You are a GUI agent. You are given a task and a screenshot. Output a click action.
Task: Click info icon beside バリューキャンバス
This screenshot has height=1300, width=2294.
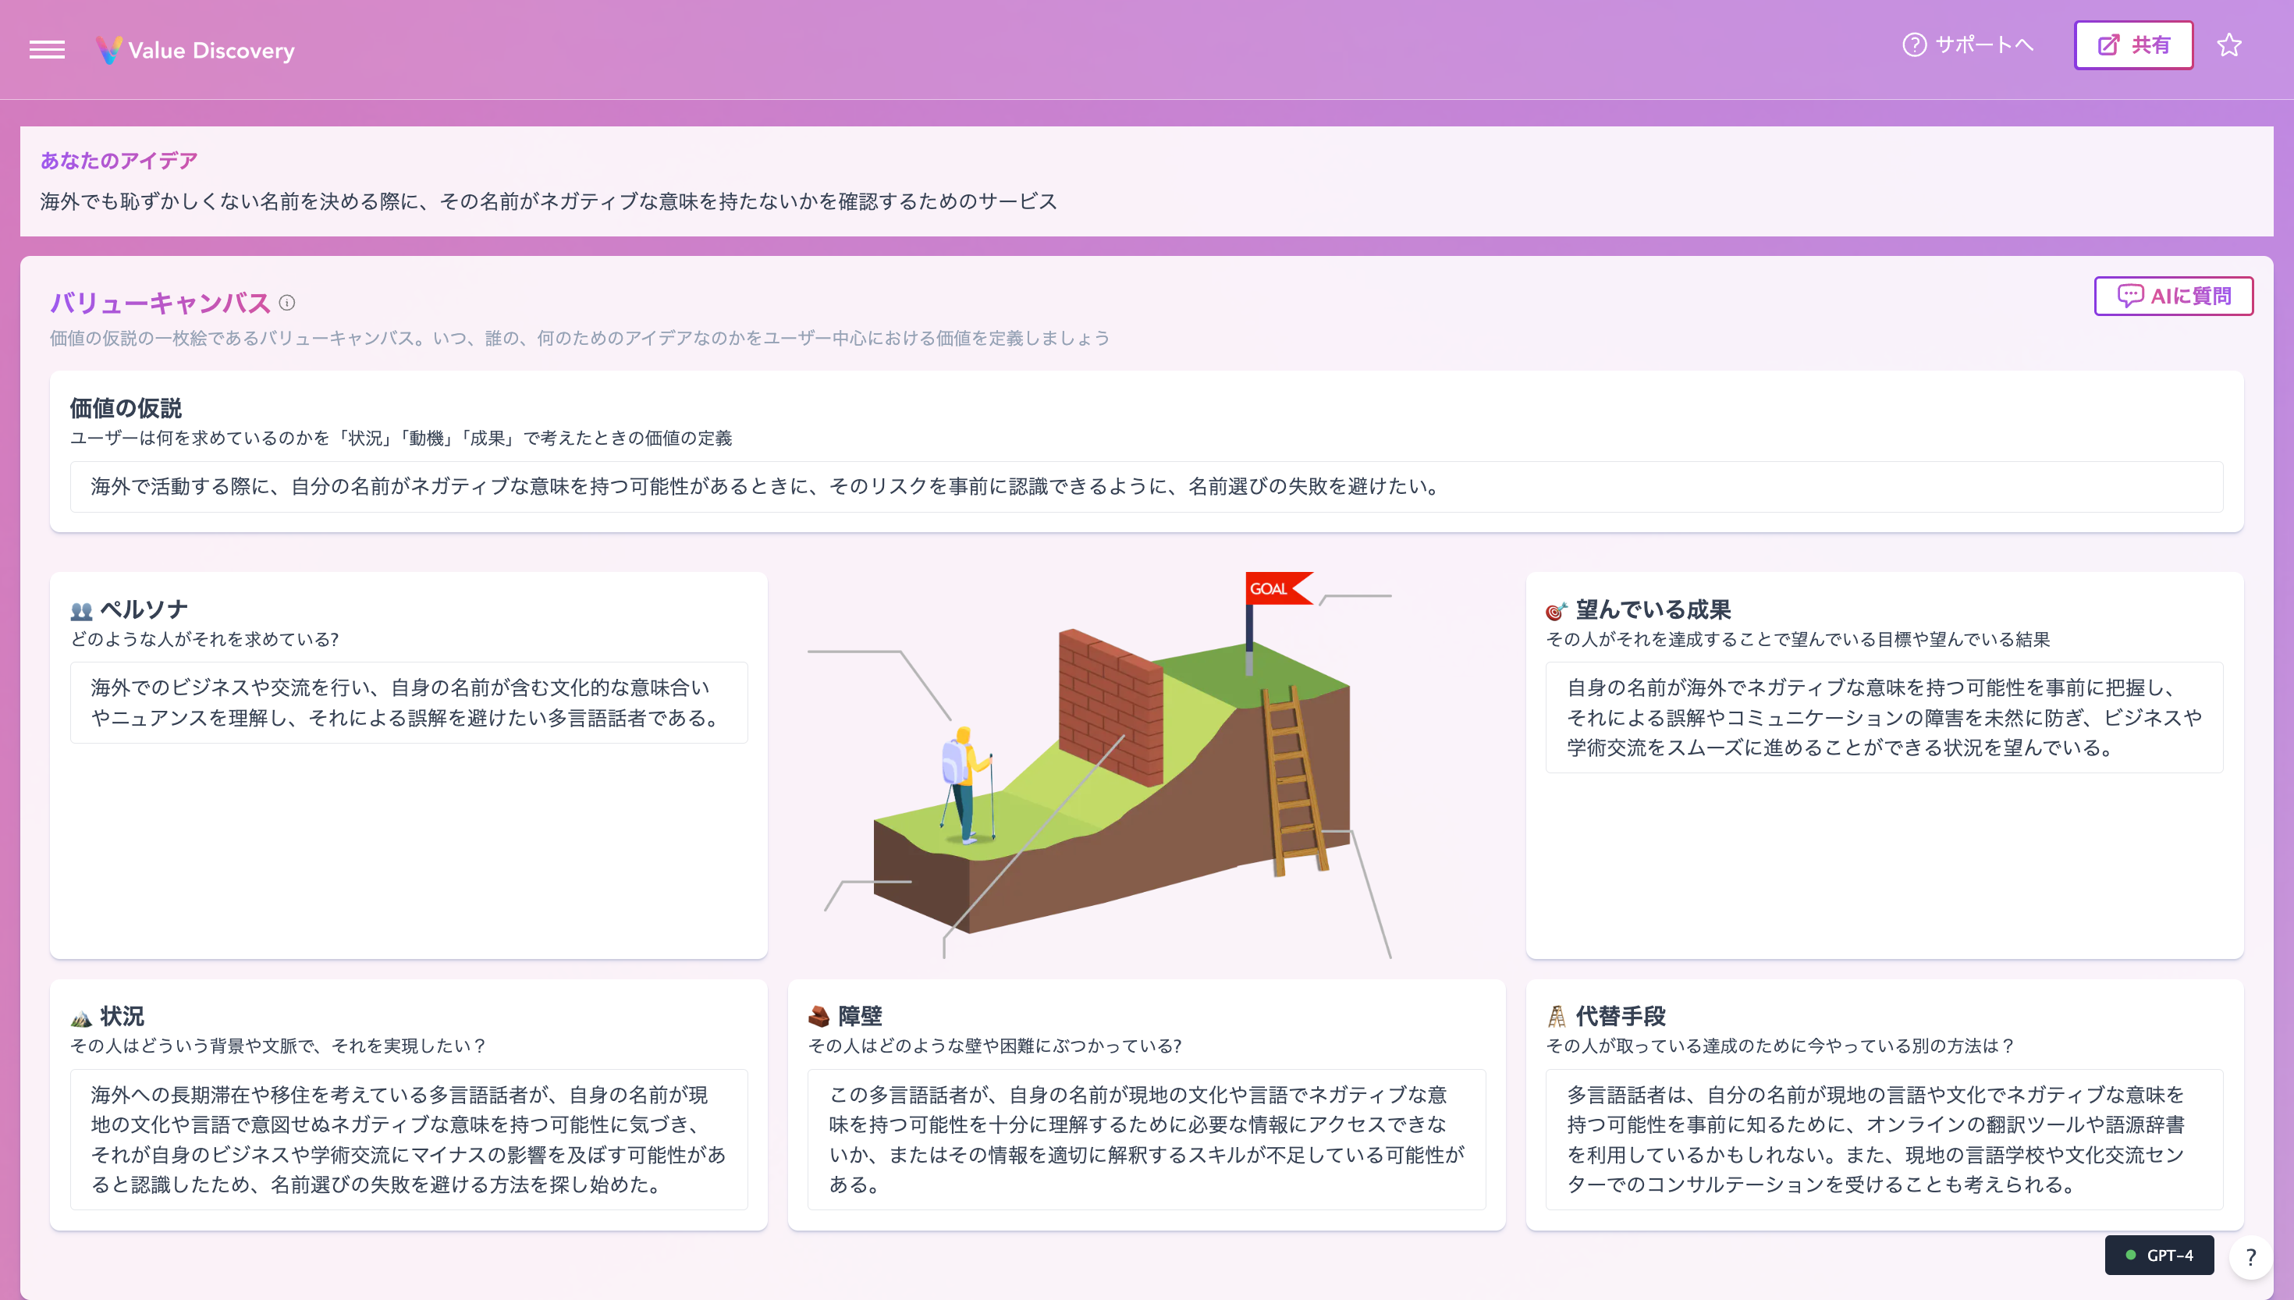point(286,303)
